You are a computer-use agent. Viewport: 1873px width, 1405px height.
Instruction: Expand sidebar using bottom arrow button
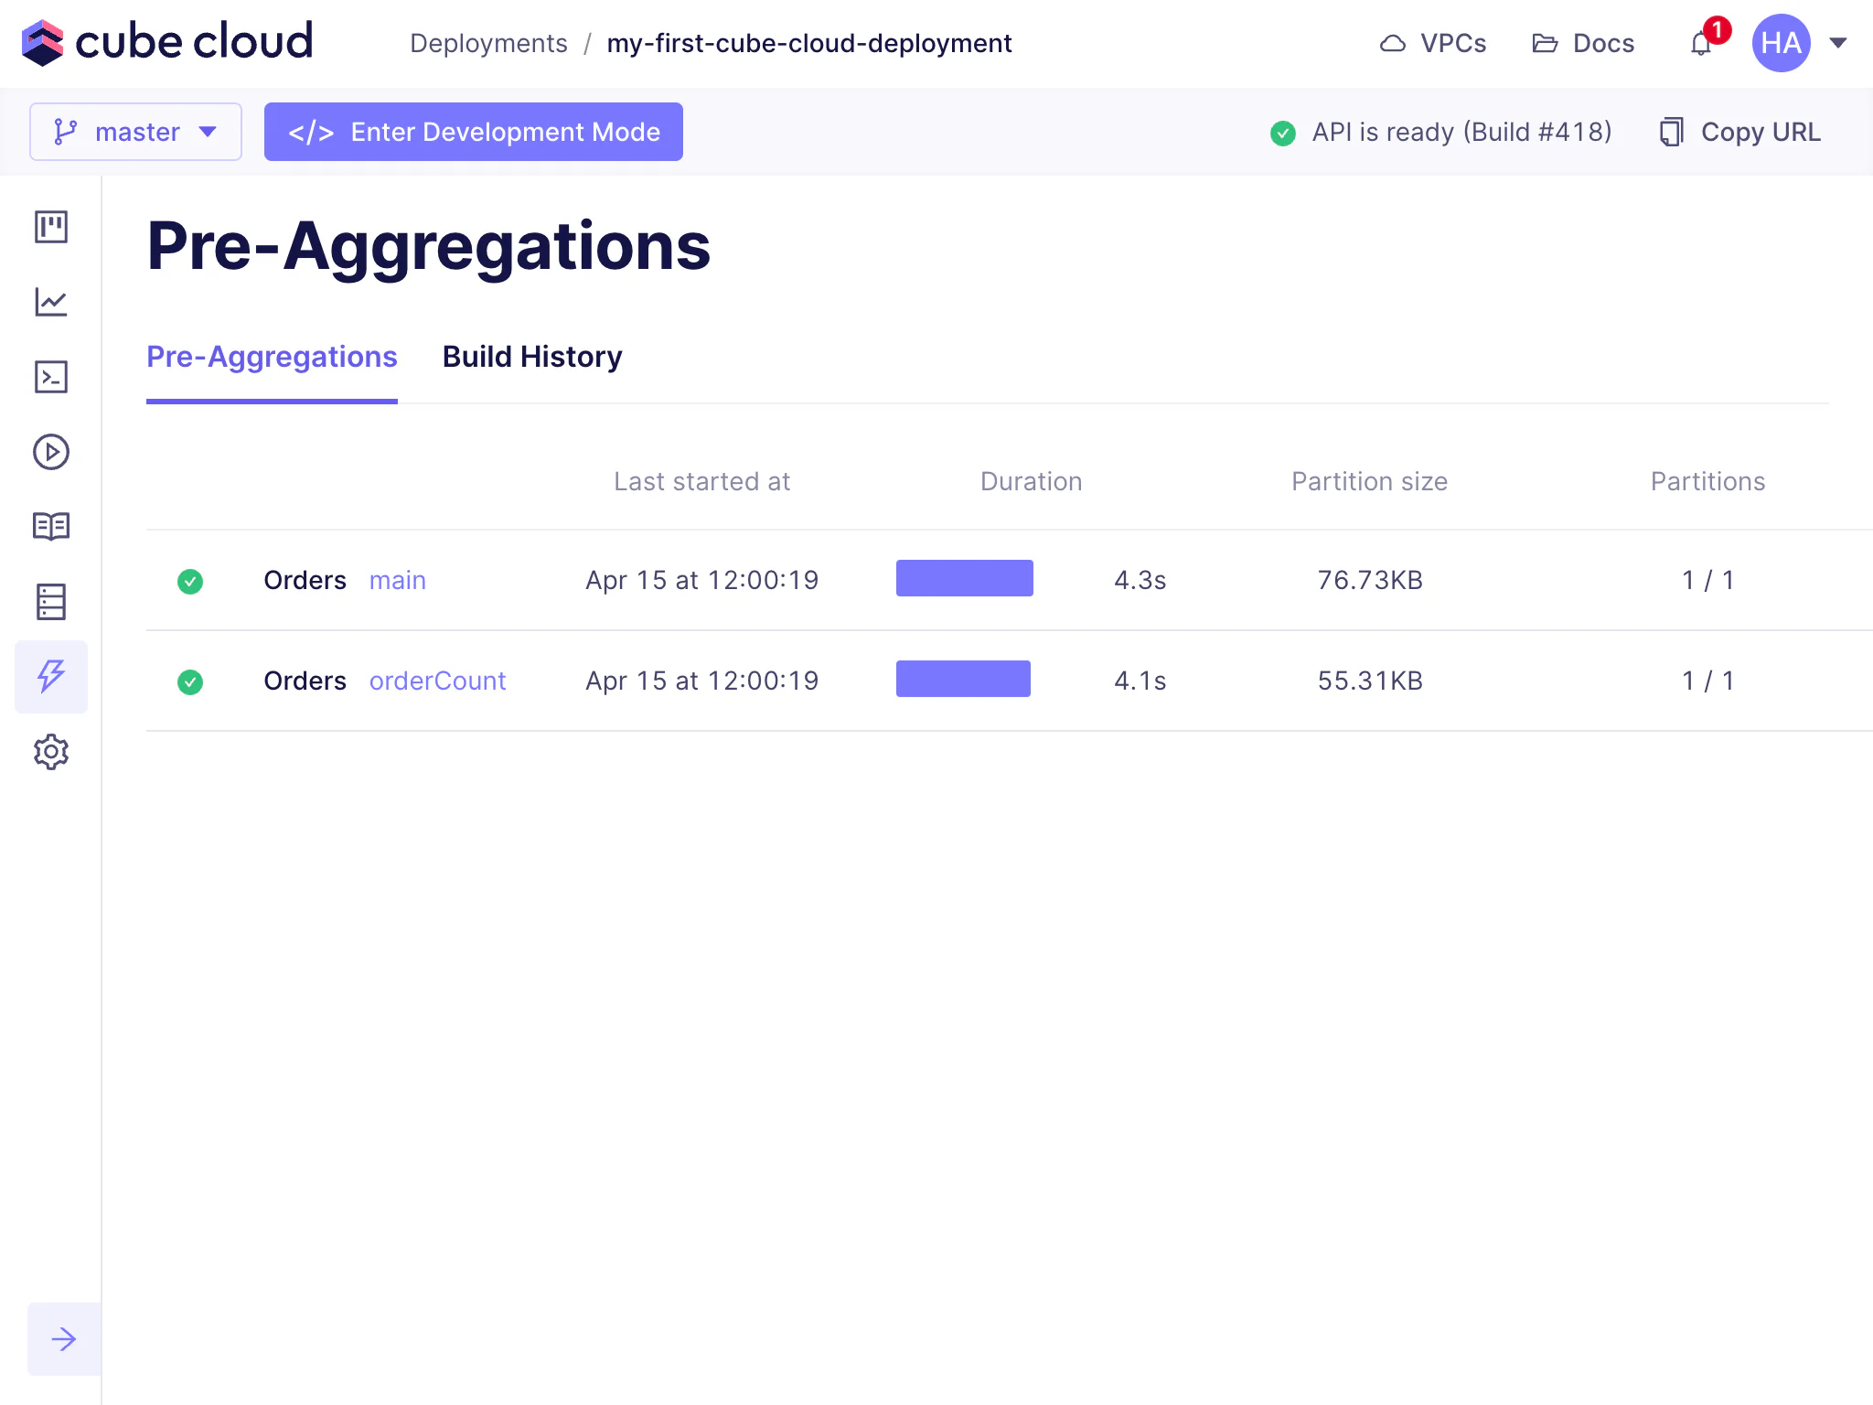click(x=64, y=1339)
